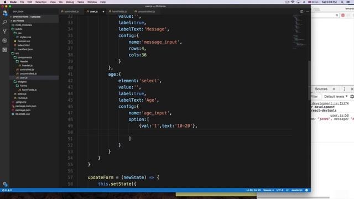Open the Extensions view in activity bar
354x199 pixels.
(x=5, y=50)
